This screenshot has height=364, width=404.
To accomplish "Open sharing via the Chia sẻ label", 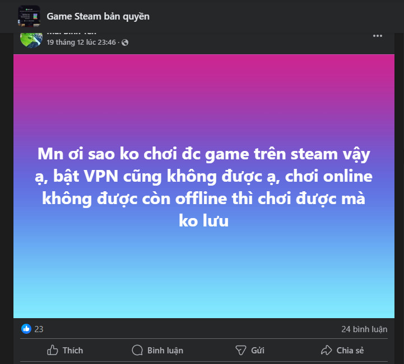I will pos(350,351).
